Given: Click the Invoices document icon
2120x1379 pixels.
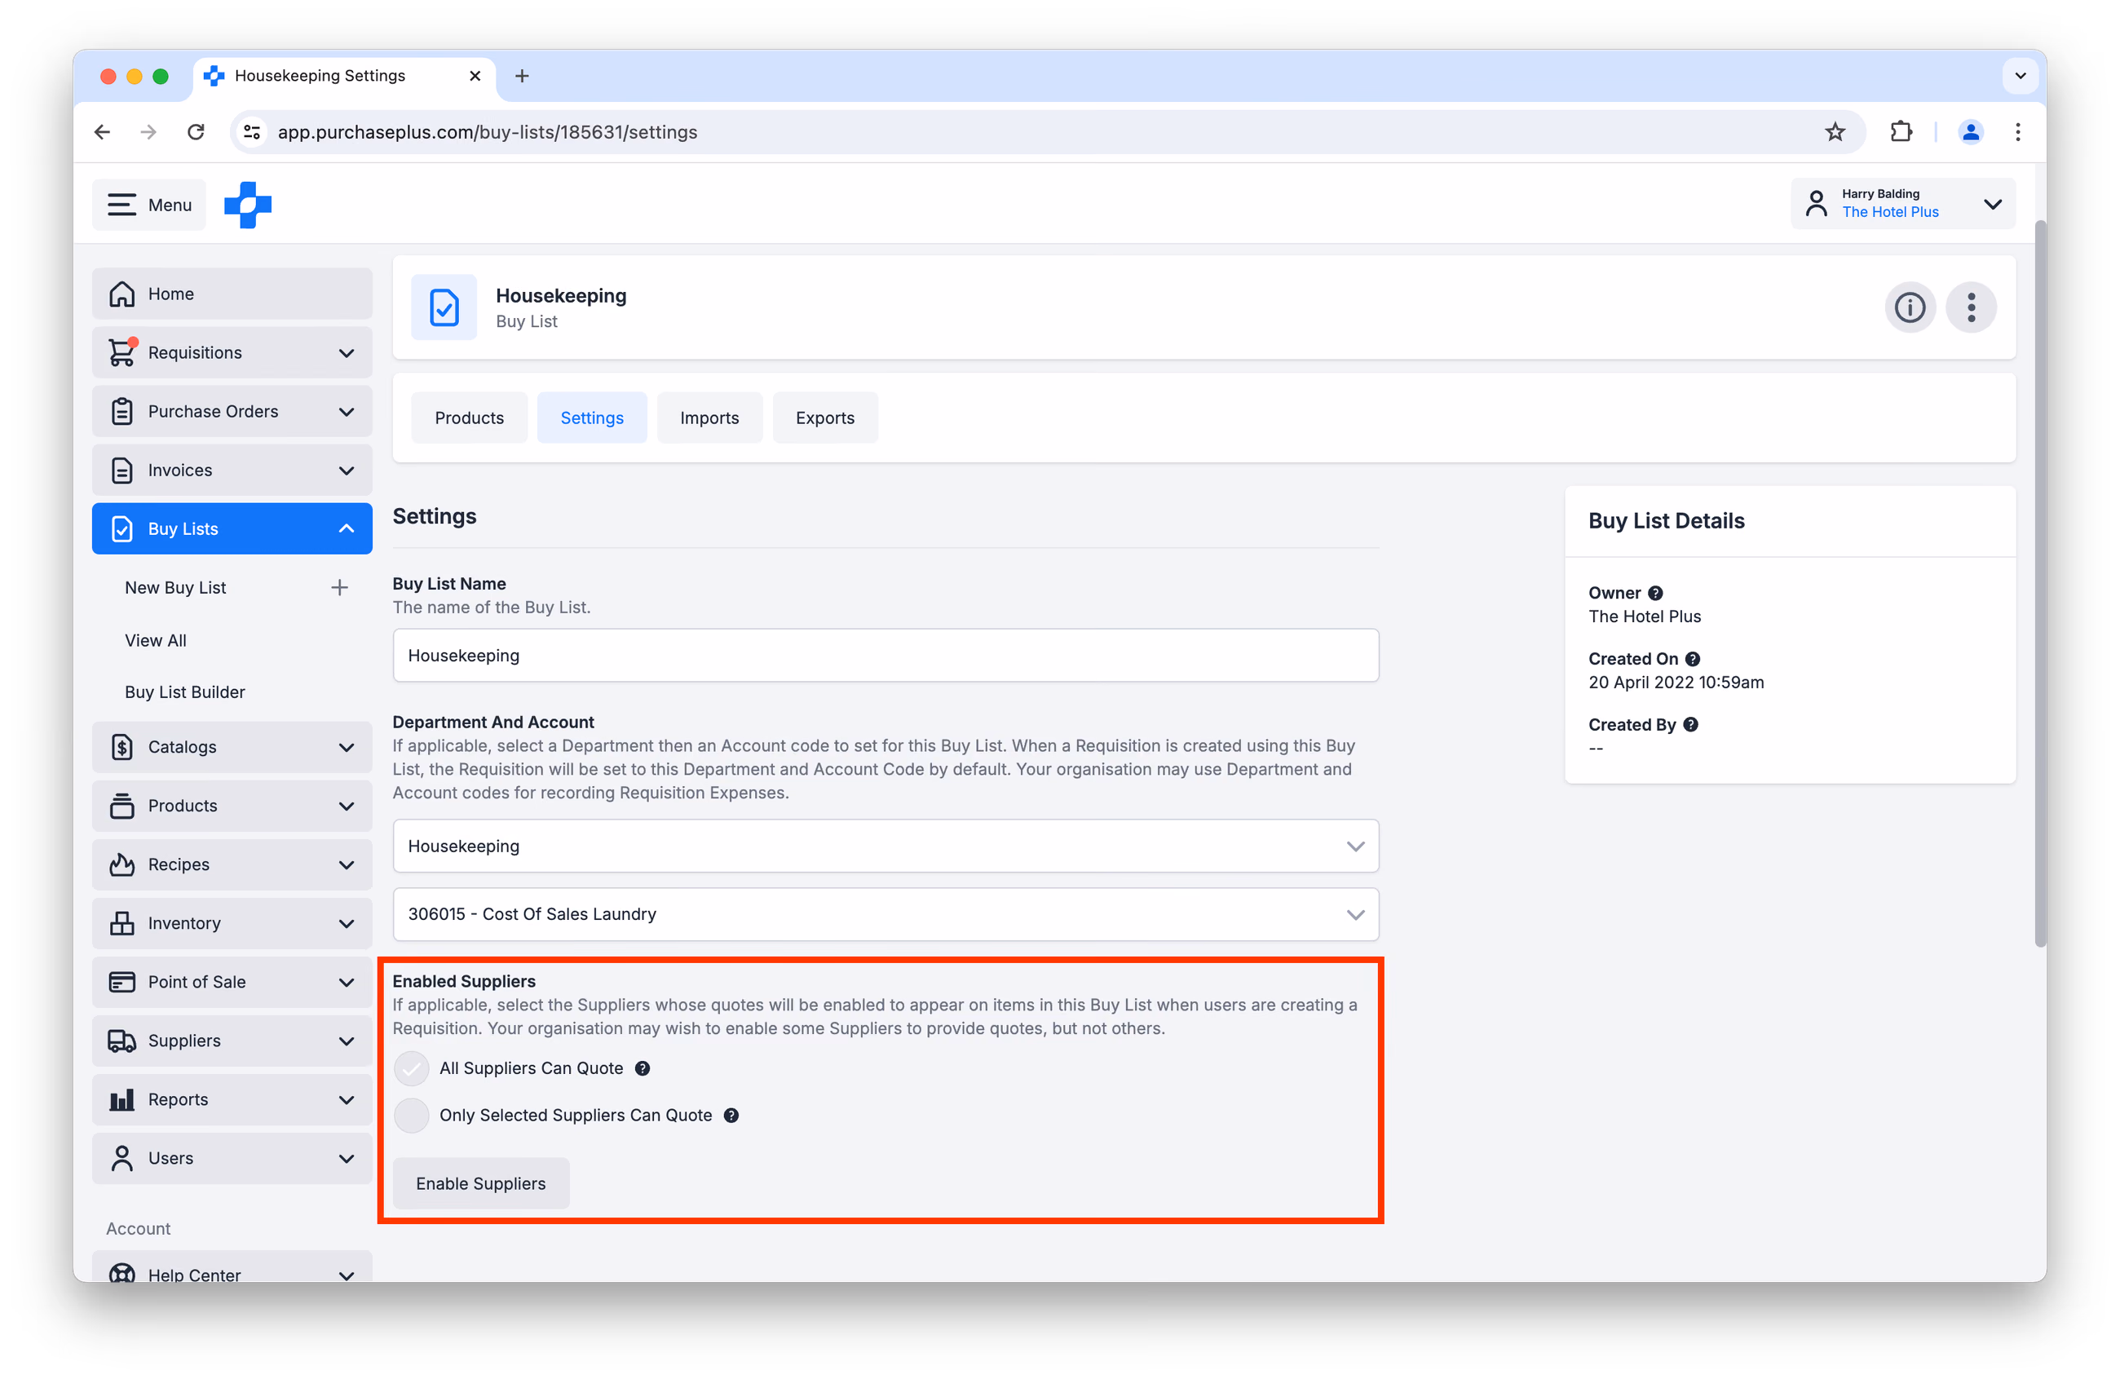Looking at the screenshot, I should point(122,471).
